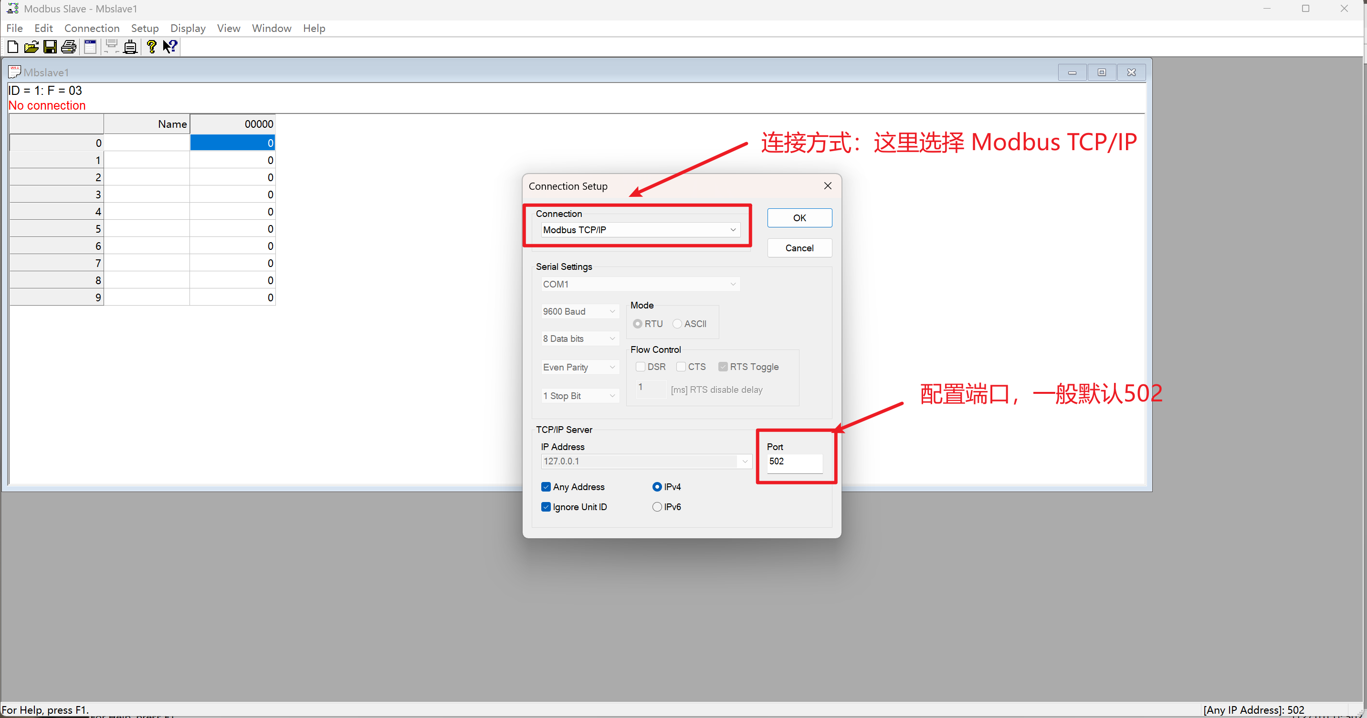Click the 'For Help, press F1.' status text
1367x718 pixels.
pyautogui.click(x=45, y=709)
